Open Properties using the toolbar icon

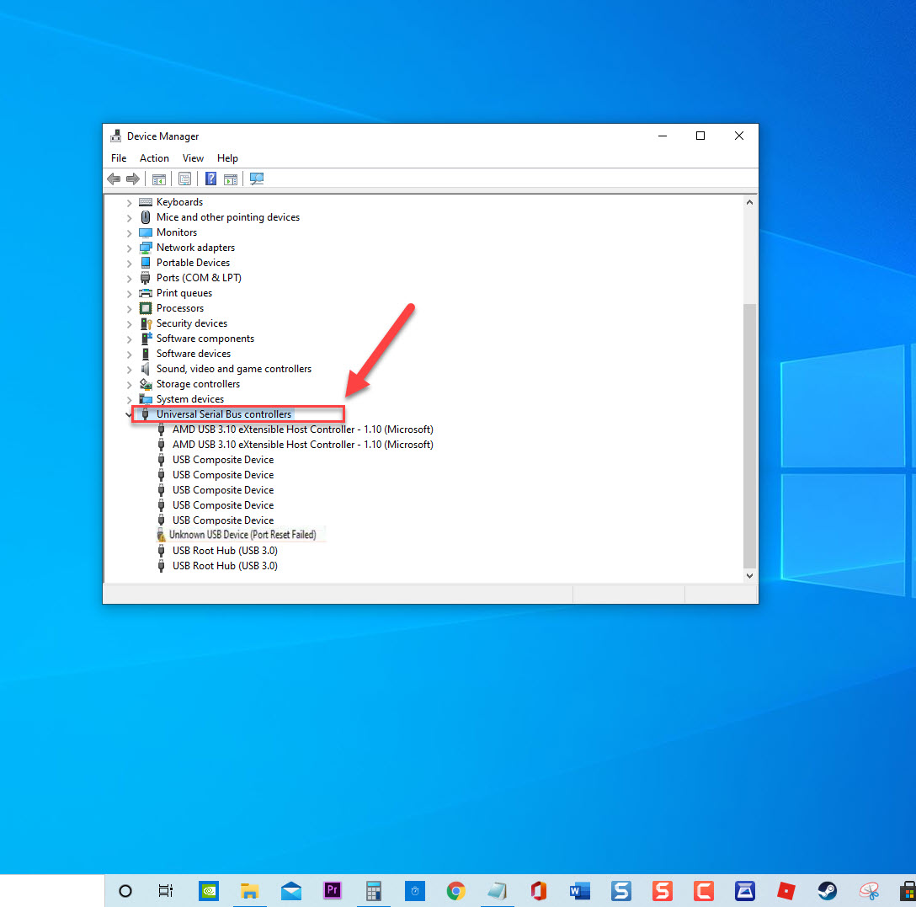[x=184, y=179]
